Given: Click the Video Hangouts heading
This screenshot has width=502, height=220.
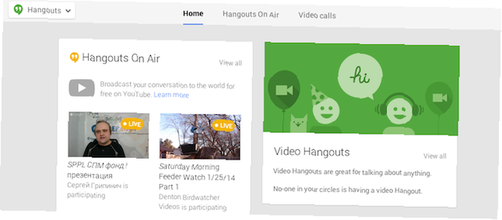Looking at the screenshot, I should click(312, 152).
